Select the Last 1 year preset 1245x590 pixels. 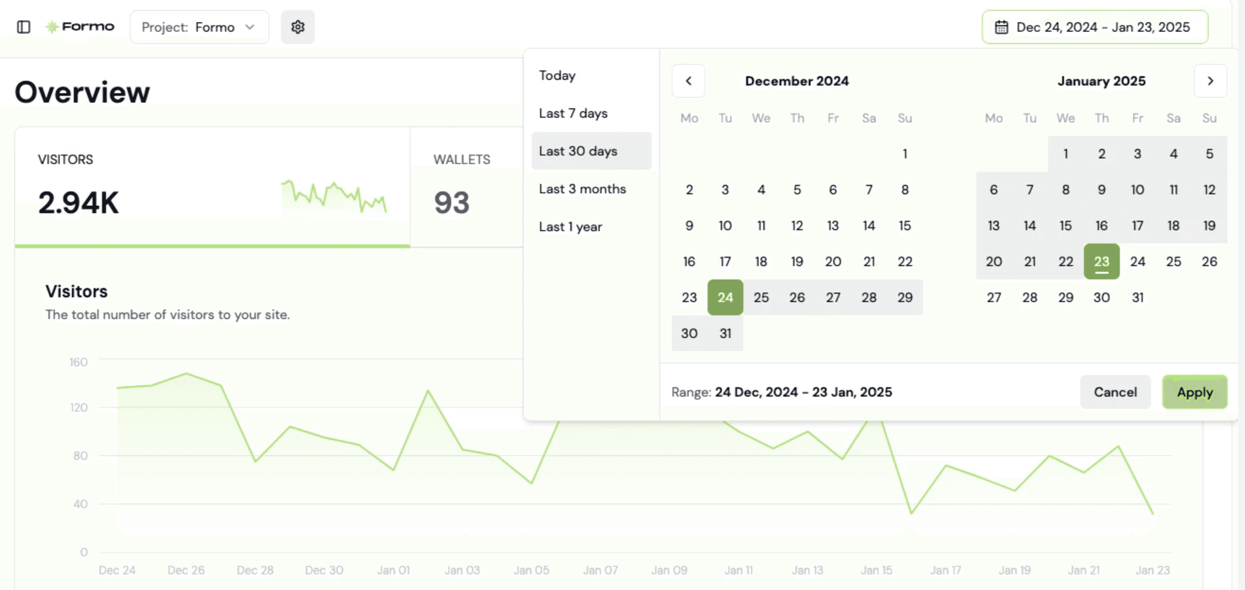click(x=591, y=227)
